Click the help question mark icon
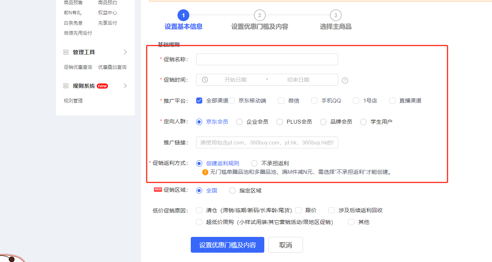The width and height of the screenshot is (492, 262). click(x=345, y=80)
